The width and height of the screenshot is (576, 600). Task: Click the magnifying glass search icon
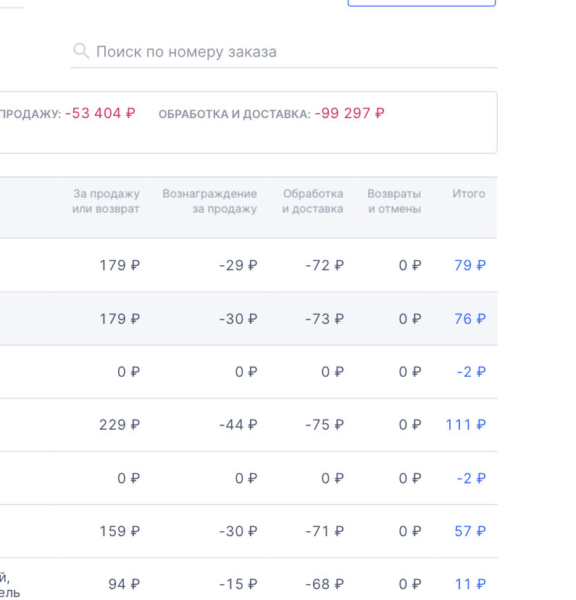point(81,51)
